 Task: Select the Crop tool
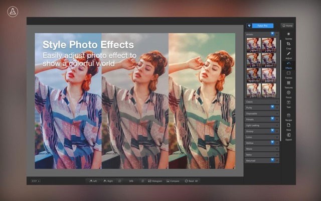pos(288,45)
